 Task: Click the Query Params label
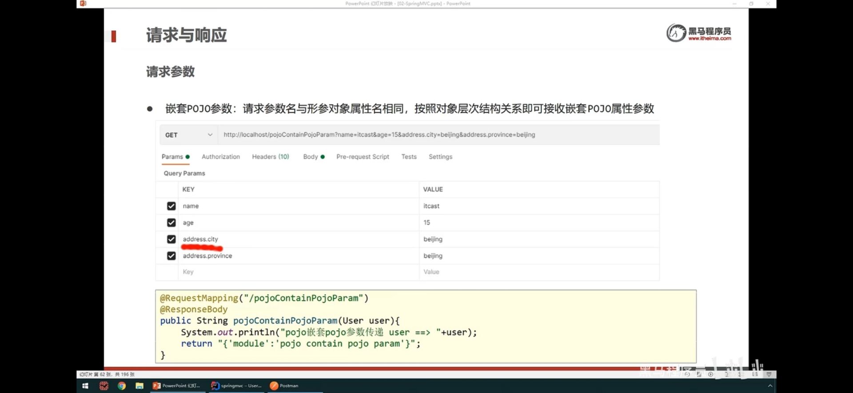[x=184, y=173]
